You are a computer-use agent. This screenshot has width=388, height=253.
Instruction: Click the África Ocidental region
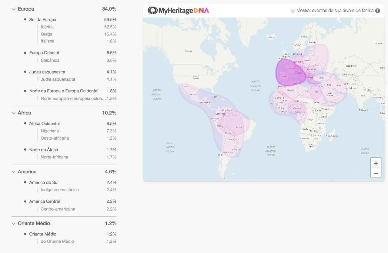point(44,124)
